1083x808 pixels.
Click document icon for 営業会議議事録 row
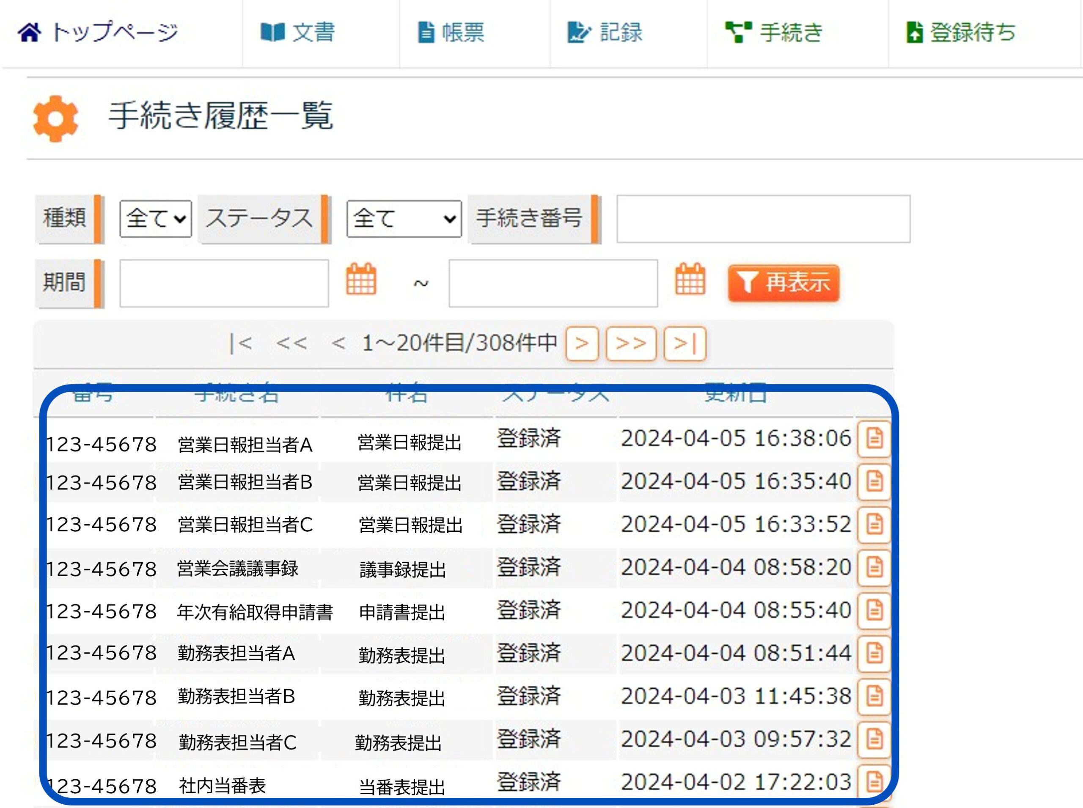(874, 567)
